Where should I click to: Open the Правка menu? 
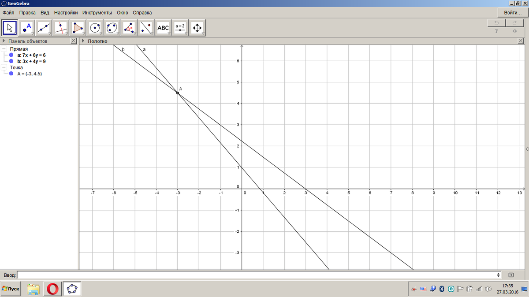(x=27, y=13)
